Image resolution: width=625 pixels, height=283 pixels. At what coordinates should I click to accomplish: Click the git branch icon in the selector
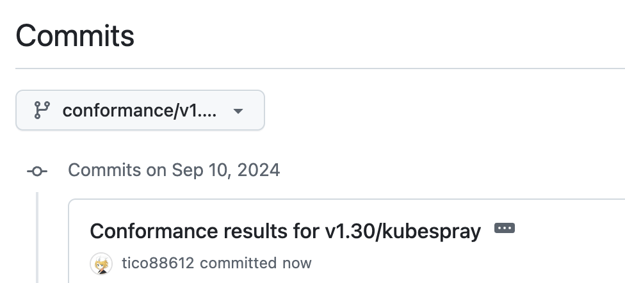pyautogui.click(x=42, y=111)
